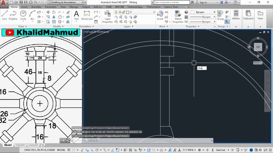Click the Offset tool icon

(68, 22)
